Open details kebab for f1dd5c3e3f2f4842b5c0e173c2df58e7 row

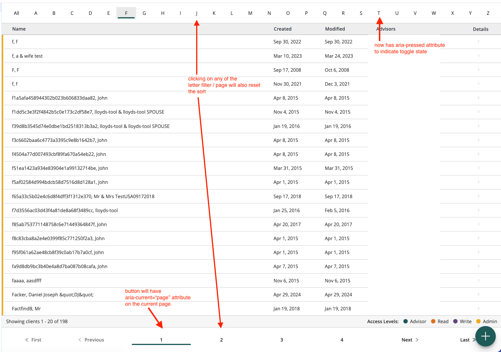click(479, 112)
